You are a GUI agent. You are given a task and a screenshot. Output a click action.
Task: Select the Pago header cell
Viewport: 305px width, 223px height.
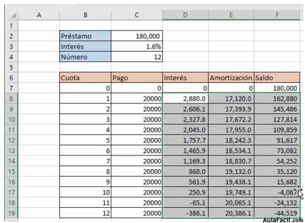point(137,78)
